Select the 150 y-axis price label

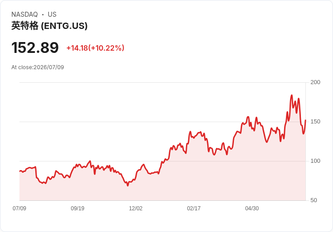[x=315, y=122]
